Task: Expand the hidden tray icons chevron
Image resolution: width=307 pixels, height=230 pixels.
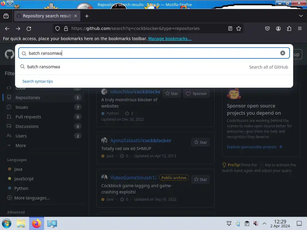Action: tap(264, 223)
